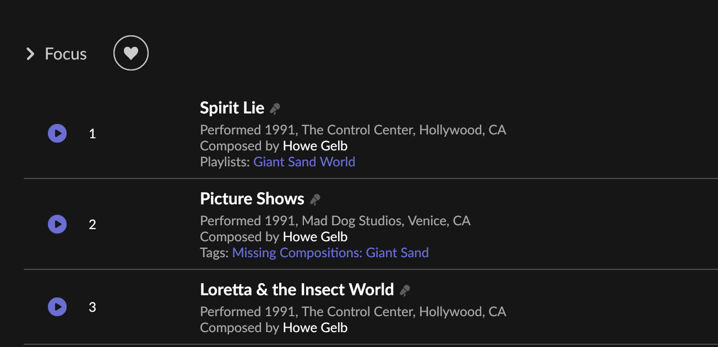Click the Focus label
Image resolution: width=718 pixels, height=347 pixels.
66,54
